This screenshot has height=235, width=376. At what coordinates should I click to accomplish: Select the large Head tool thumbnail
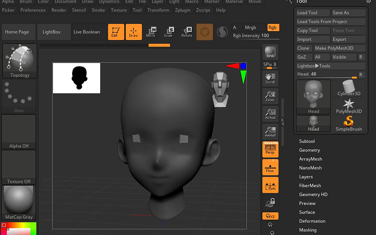tap(313, 97)
